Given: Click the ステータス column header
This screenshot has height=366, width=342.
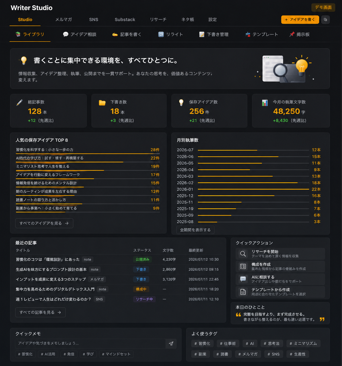Looking at the screenshot, I should [x=142, y=251].
